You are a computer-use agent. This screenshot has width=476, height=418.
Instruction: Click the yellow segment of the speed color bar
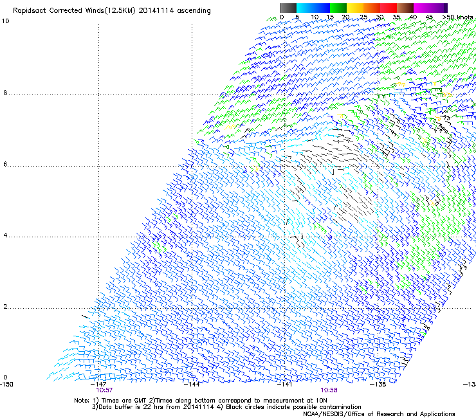tap(355, 8)
